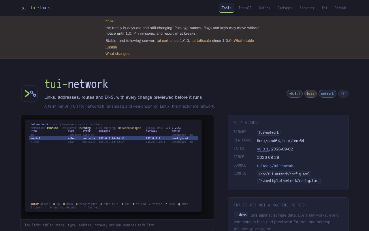Follow the tui-tailscale link
This screenshot has height=231, width=369.
coord(201,41)
